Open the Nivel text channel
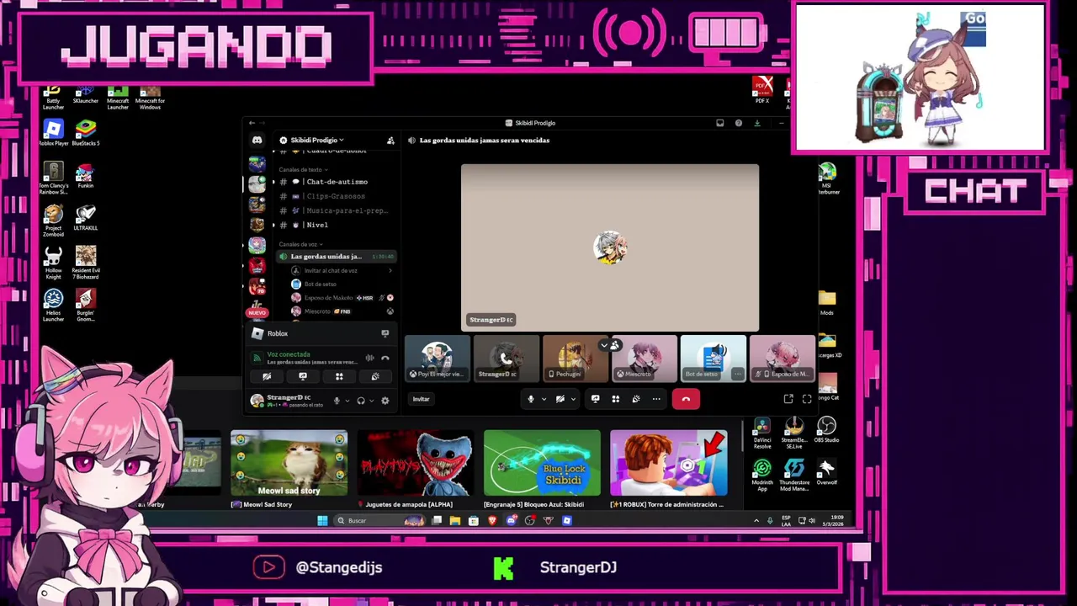This screenshot has height=606, width=1077. coord(336,225)
